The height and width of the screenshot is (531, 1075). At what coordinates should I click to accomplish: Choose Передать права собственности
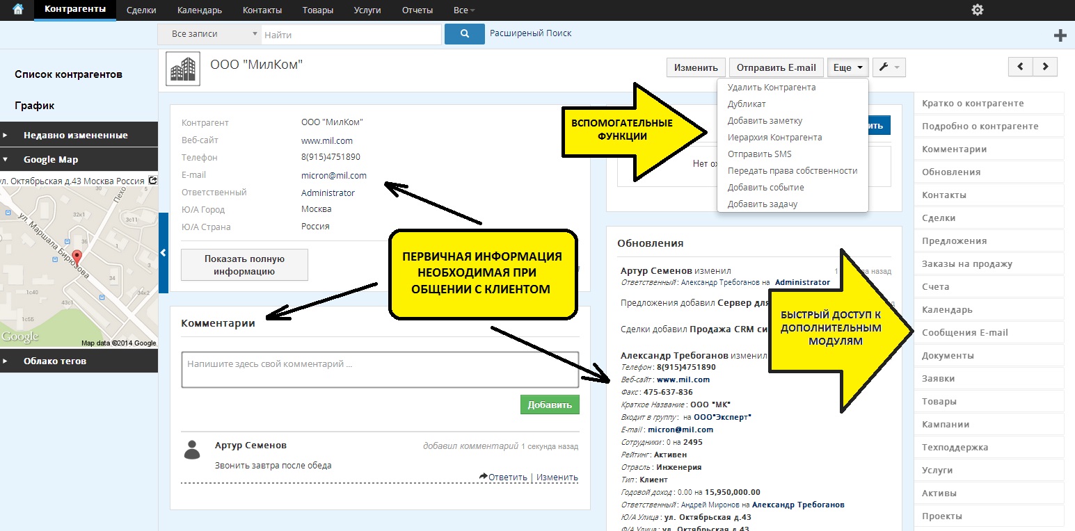pyautogui.click(x=793, y=171)
